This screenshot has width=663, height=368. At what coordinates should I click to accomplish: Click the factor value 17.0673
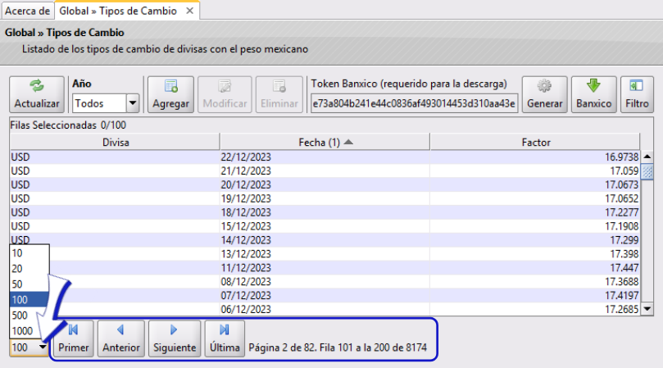(x=621, y=185)
